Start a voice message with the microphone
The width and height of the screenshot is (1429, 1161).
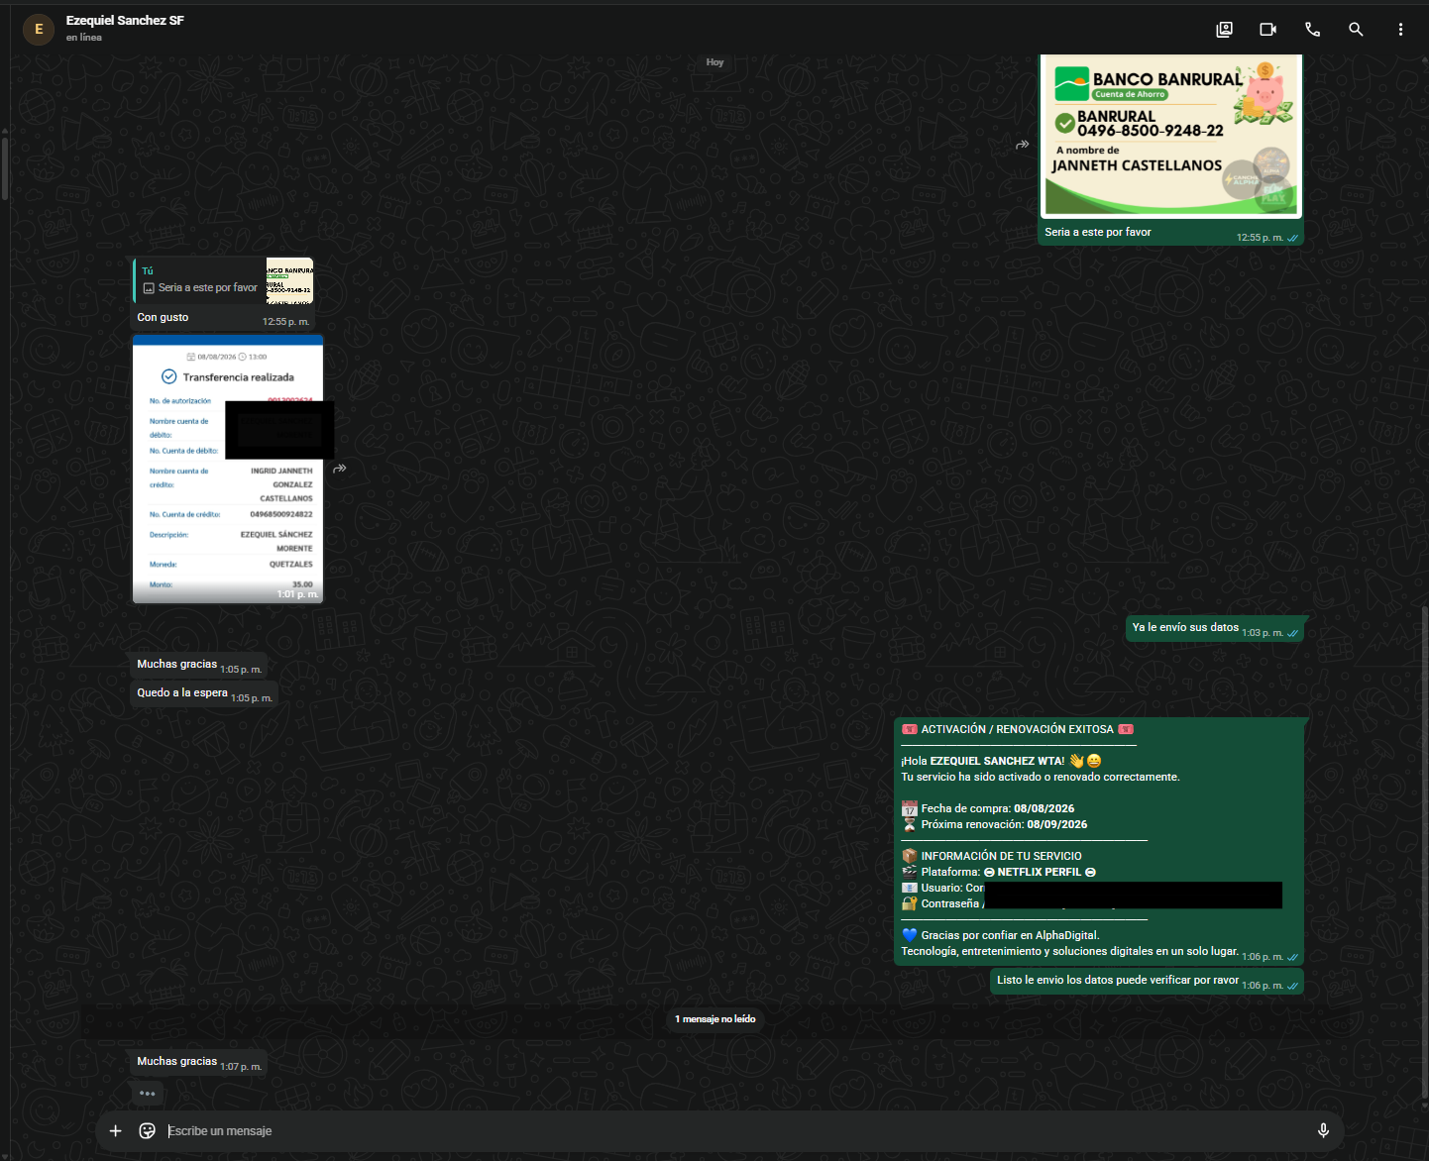pos(1323,1130)
